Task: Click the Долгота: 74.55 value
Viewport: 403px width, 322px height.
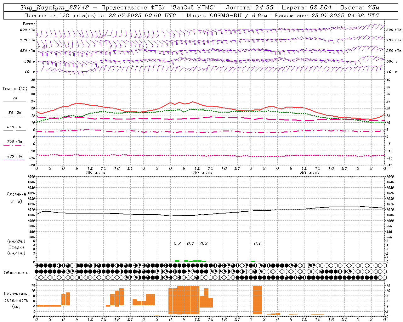Action: point(249,8)
